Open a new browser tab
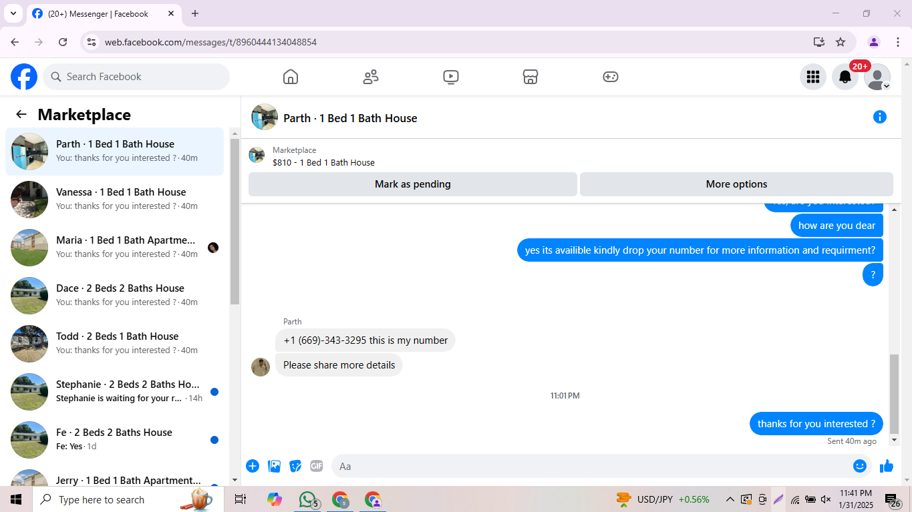This screenshot has width=912, height=512. (x=195, y=13)
